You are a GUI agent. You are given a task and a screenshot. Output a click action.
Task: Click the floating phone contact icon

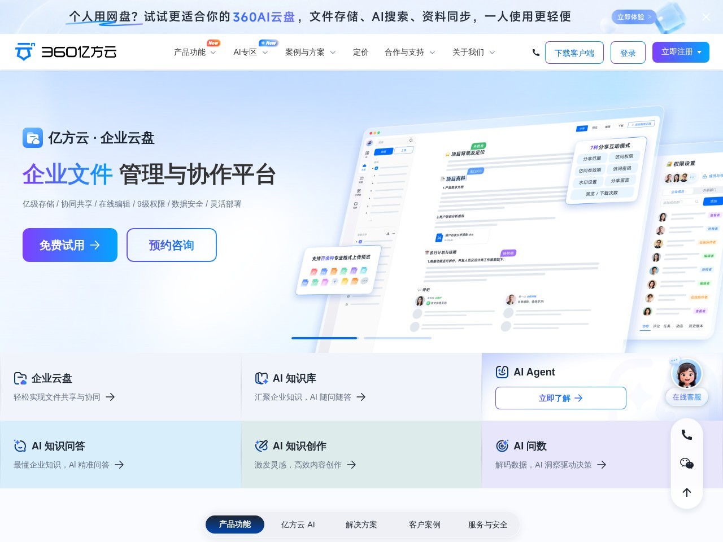687,435
